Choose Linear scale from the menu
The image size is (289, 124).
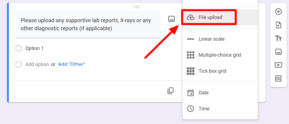pyautogui.click(x=220, y=39)
